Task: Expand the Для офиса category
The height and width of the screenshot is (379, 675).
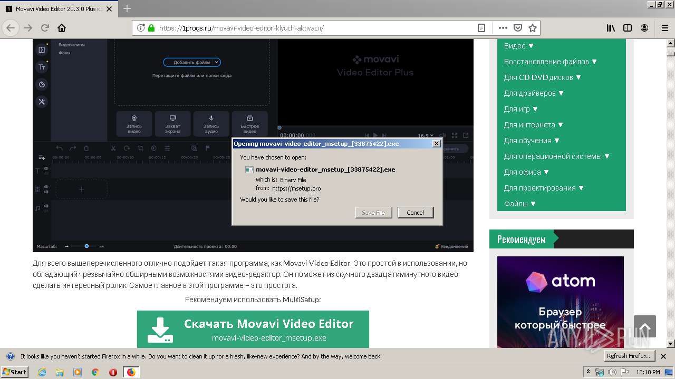Action: coord(526,172)
